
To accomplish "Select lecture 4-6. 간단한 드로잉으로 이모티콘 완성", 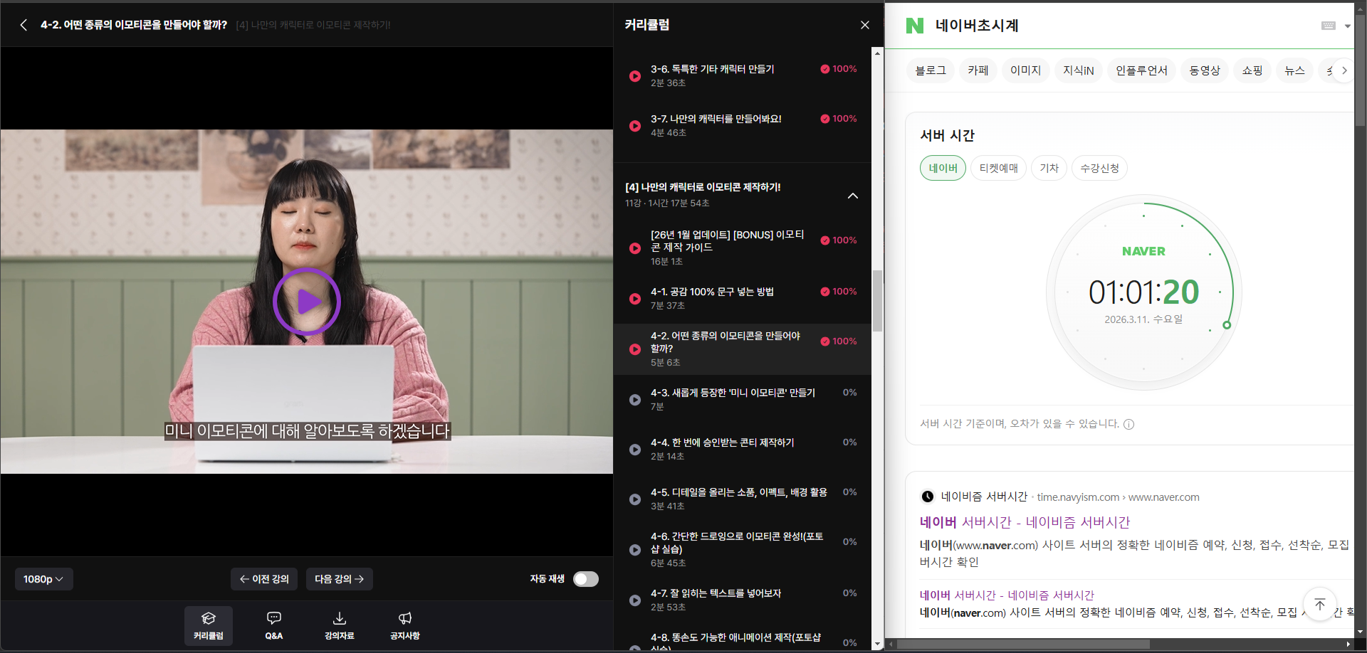I will (x=743, y=550).
